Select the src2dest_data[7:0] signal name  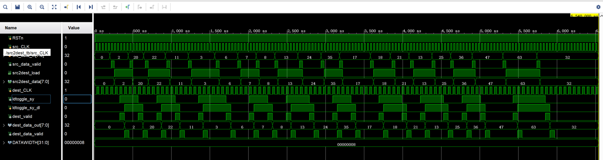(30, 82)
